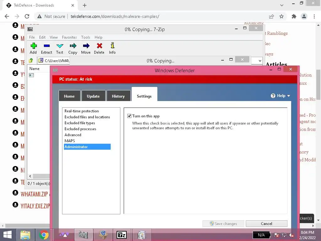This screenshot has height=241, width=321.
Task: Open the Chrome three-dot menu
Action: (x=314, y=16)
